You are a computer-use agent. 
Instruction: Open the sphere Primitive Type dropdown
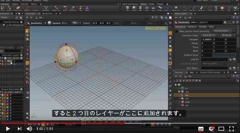click(x=76, y=23)
